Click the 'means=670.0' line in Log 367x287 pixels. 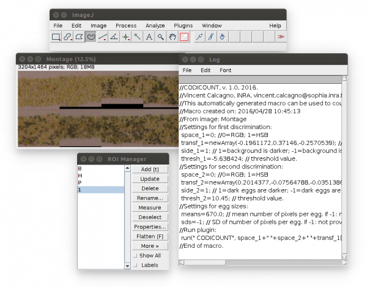[x=261, y=214]
